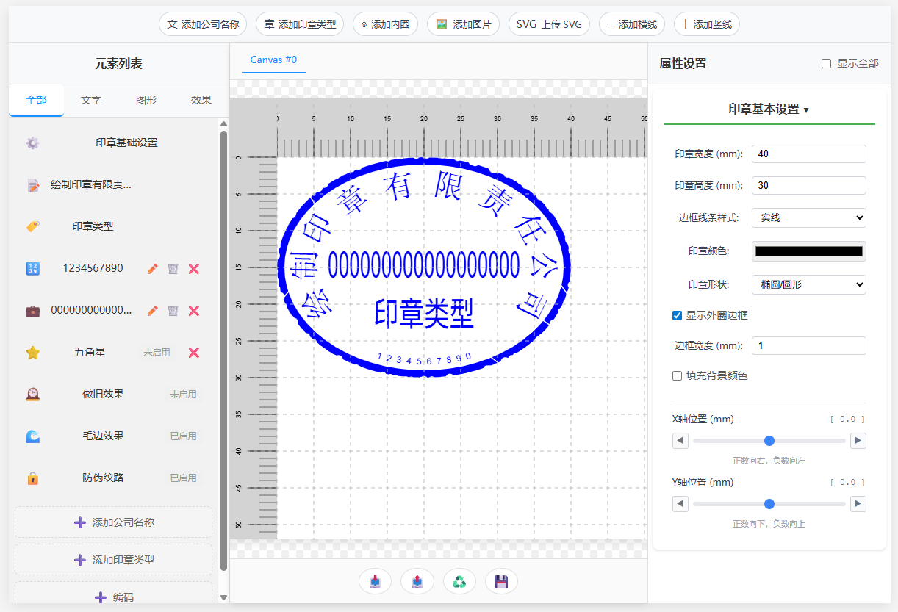The height and width of the screenshot is (612, 898).
Task: Click the 上传 SVG button
Action: [x=549, y=24]
